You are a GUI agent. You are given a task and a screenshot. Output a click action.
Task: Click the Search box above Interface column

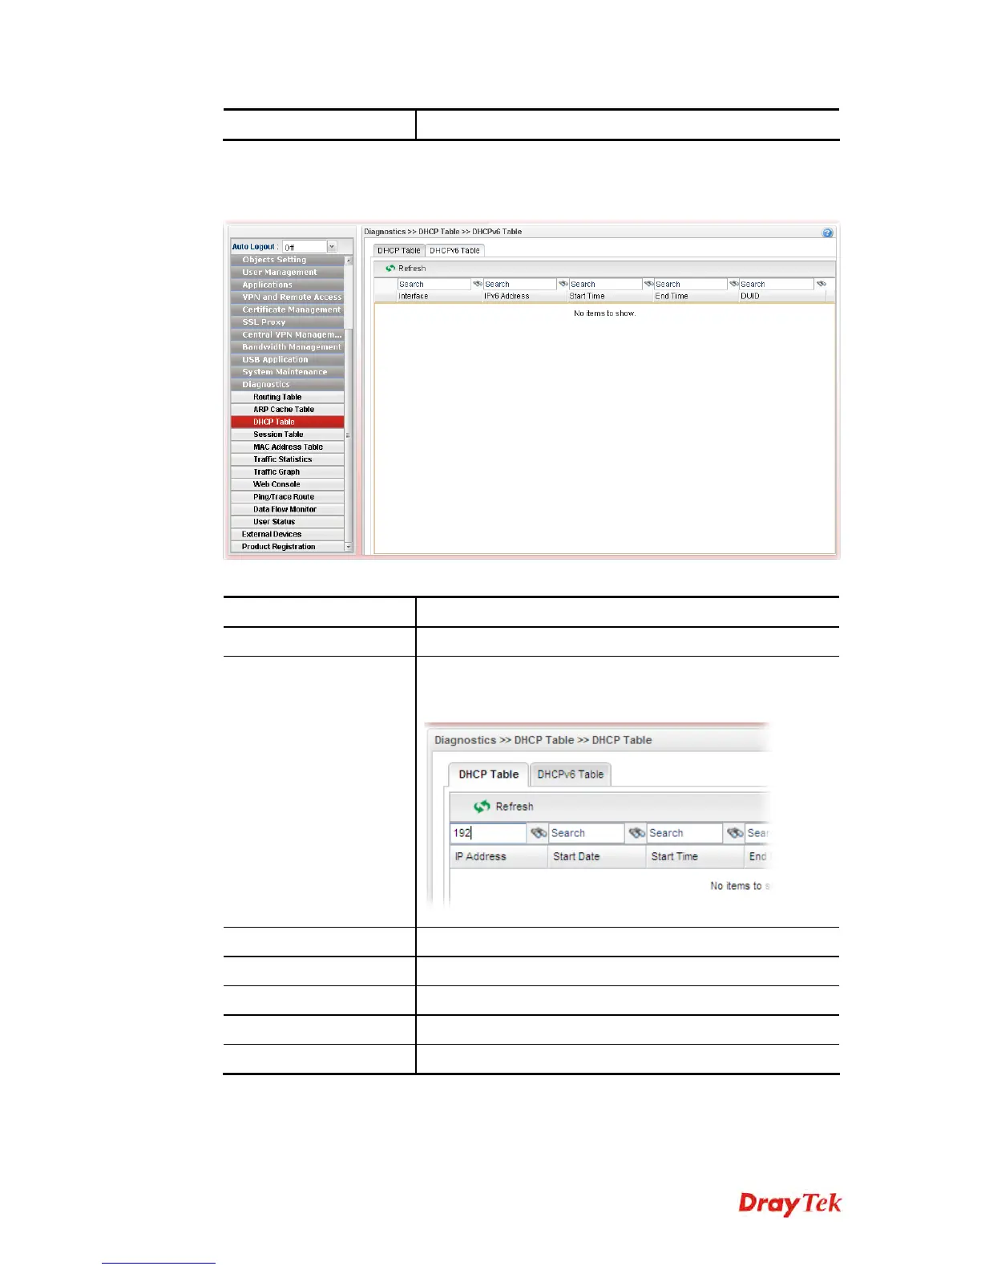434,285
